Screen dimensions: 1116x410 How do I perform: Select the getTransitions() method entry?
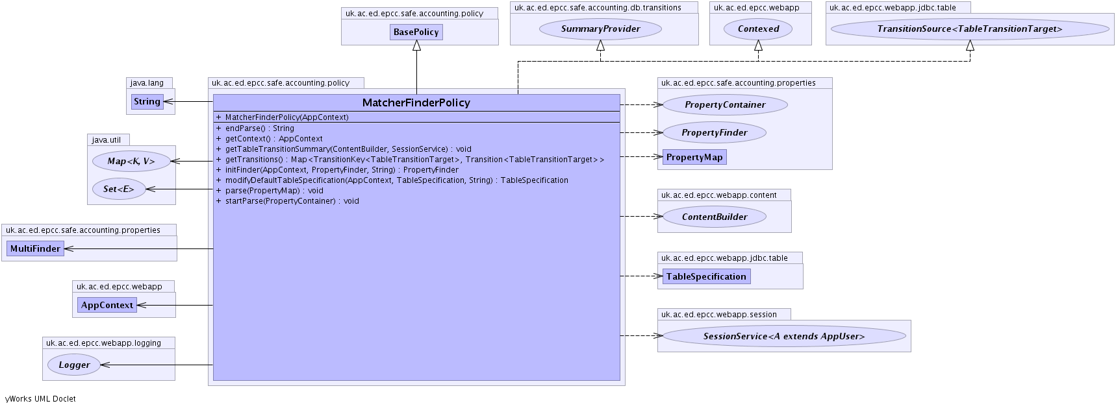coord(414,160)
